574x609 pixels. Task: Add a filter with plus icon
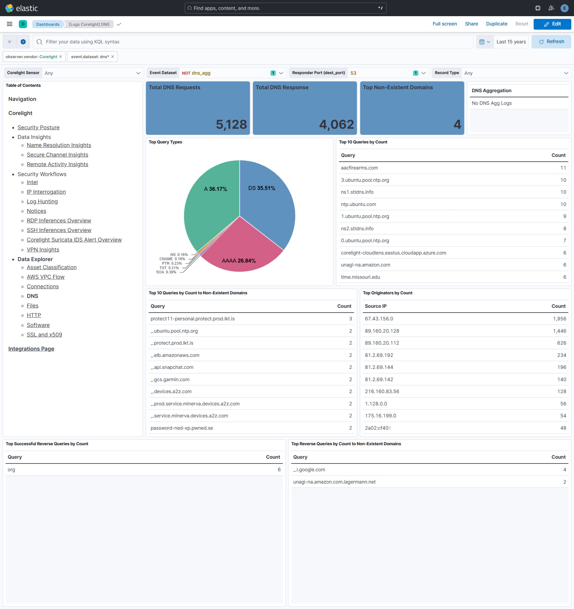click(23, 42)
